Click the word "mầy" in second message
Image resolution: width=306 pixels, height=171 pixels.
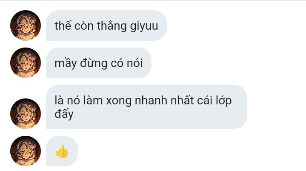pos(66,63)
